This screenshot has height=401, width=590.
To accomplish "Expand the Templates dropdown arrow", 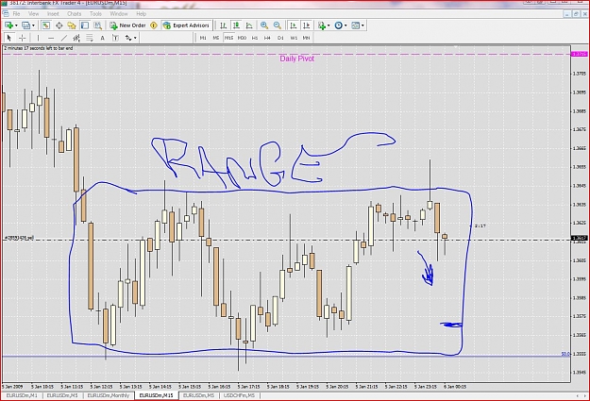I will pos(362,25).
